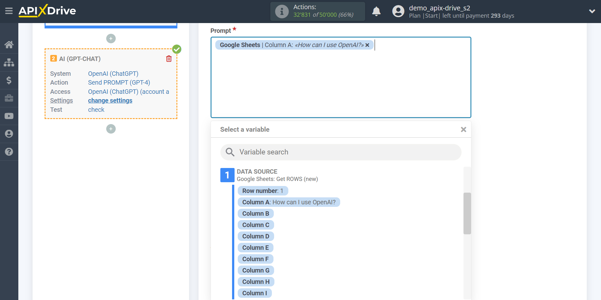The height and width of the screenshot is (300, 601).
Task: Click the user avatar icon
Action: 398,11
